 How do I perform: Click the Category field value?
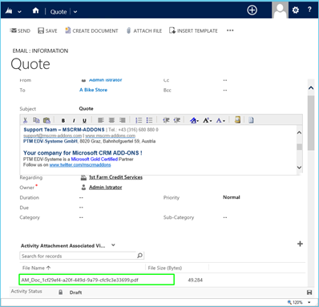pyautogui.click(x=81, y=217)
